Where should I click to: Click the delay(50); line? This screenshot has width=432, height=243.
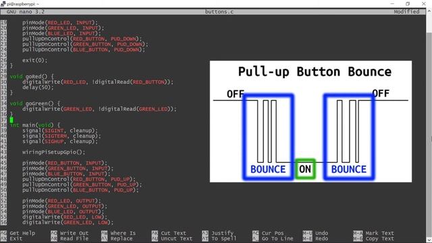pyautogui.click(x=38, y=87)
